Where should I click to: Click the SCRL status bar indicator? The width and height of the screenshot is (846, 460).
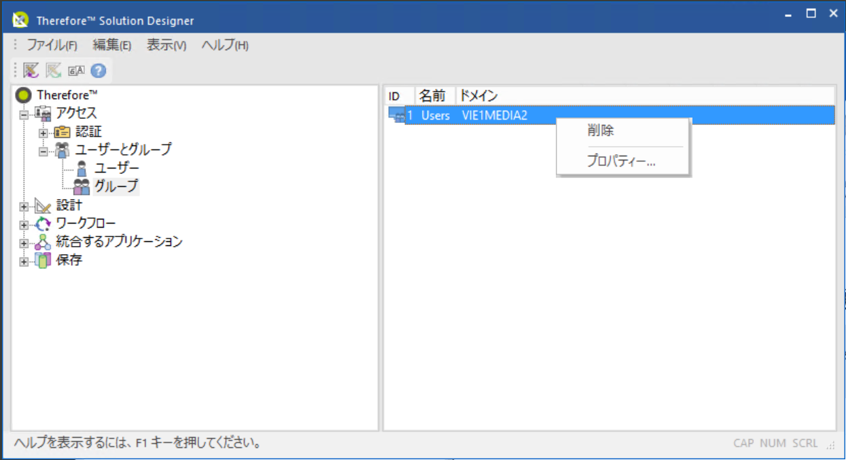tap(805, 443)
